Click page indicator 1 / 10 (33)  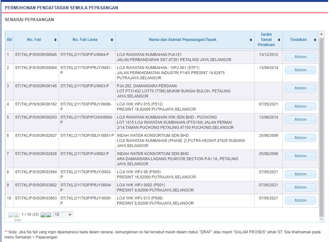[30, 215]
